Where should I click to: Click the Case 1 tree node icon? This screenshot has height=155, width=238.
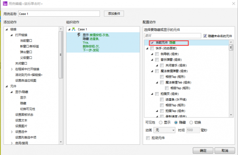[x=73, y=29]
